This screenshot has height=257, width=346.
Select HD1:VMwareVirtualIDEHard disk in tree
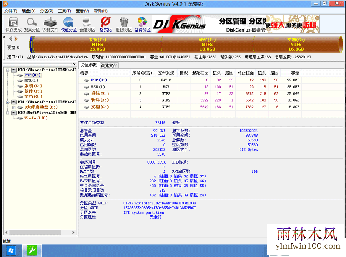coord(47,102)
